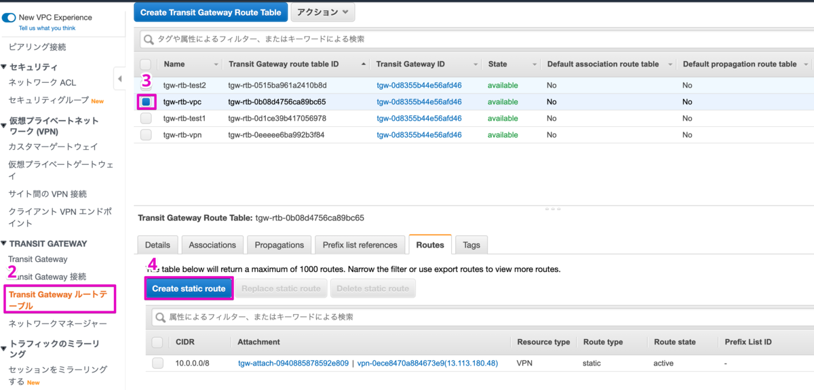Click the Prefix List ID column header
The width and height of the screenshot is (814, 390).
click(748, 342)
